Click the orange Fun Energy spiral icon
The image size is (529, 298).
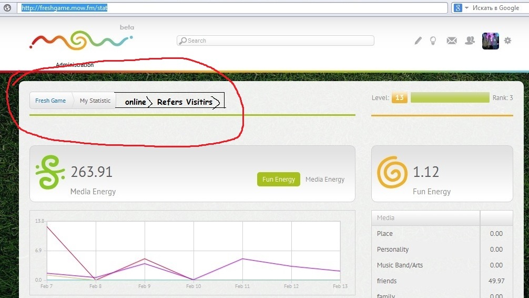(x=392, y=172)
